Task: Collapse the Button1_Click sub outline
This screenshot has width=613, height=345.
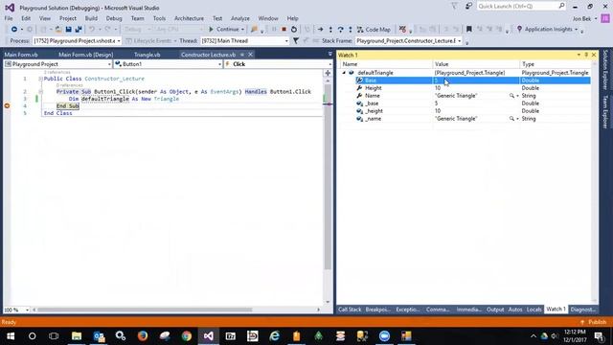Action: coord(40,92)
